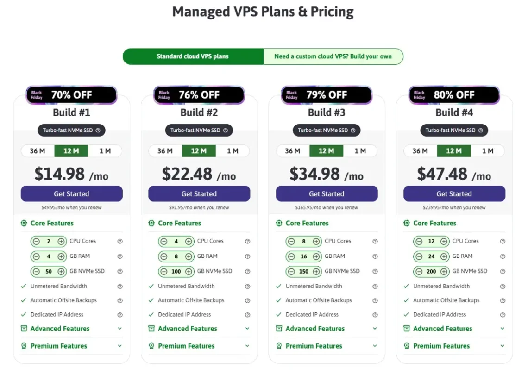This screenshot has height=374, width=528.
Task: Click Get Started on Build #2
Action: coord(199,193)
